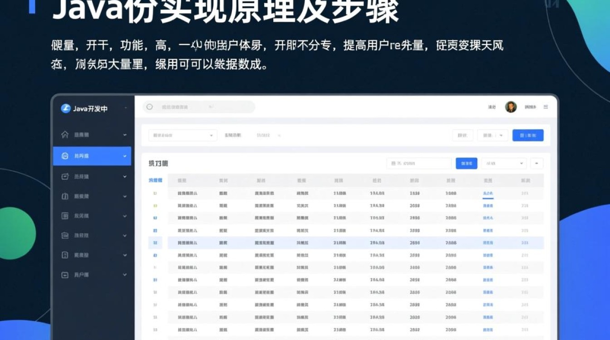Select the home icon in the sidebar
The height and width of the screenshot is (340, 610).
pyautogui.click(x=66, y=134)
